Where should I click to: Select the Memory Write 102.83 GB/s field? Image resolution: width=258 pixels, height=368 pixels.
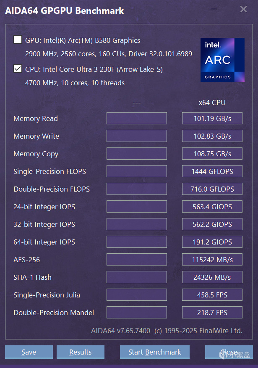point(212,136)
